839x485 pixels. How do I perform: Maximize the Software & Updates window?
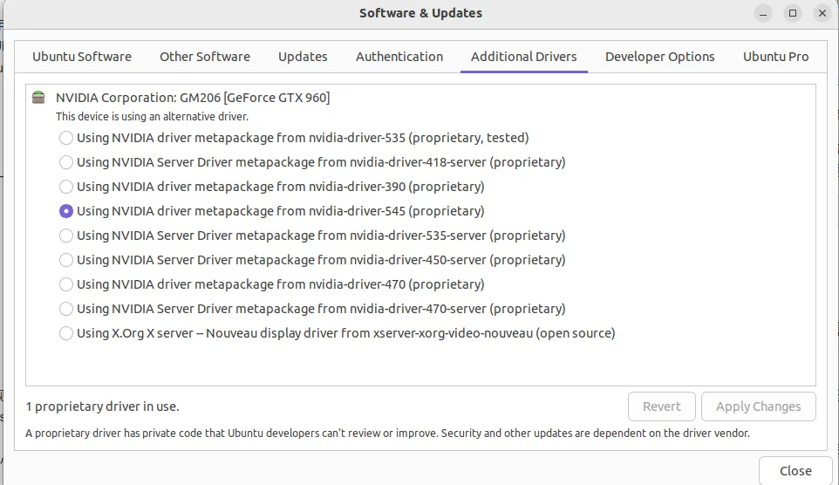pyautogui.click(x=793, y=13)
